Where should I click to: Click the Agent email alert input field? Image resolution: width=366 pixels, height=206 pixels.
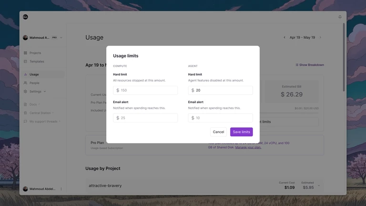220,118
